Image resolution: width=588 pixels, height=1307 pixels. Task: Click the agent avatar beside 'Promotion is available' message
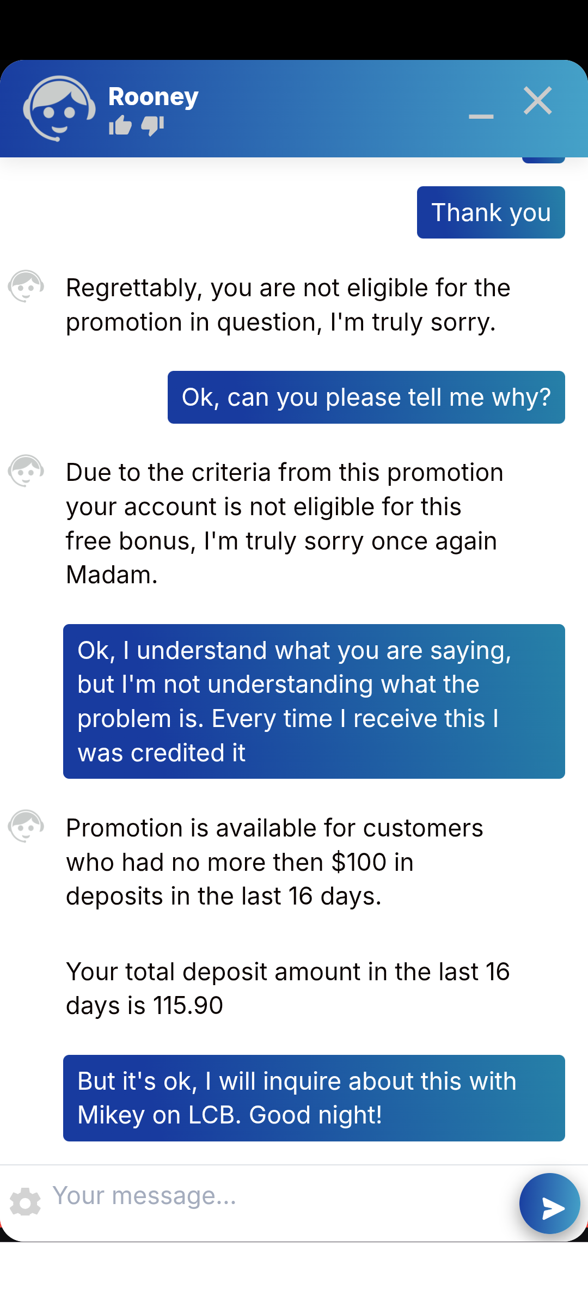pyautogui.click(x=26, y=826)
